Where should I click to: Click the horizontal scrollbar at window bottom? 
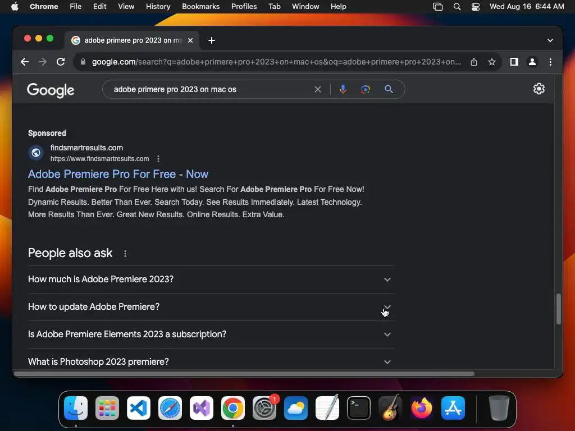(244, 374)
